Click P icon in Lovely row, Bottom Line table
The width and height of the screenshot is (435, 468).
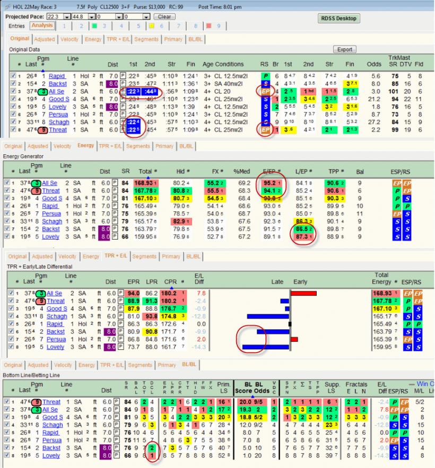click(x=116, y=455)
